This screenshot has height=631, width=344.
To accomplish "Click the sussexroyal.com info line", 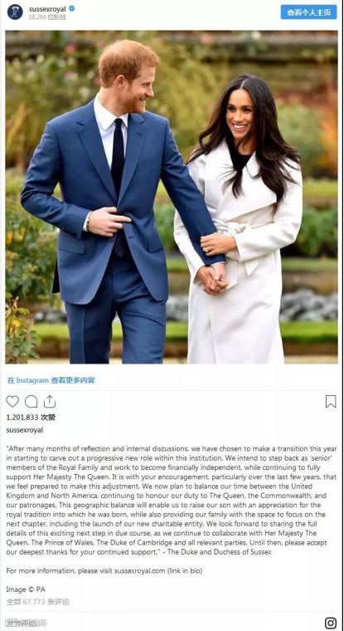I will tap(104, 570).
